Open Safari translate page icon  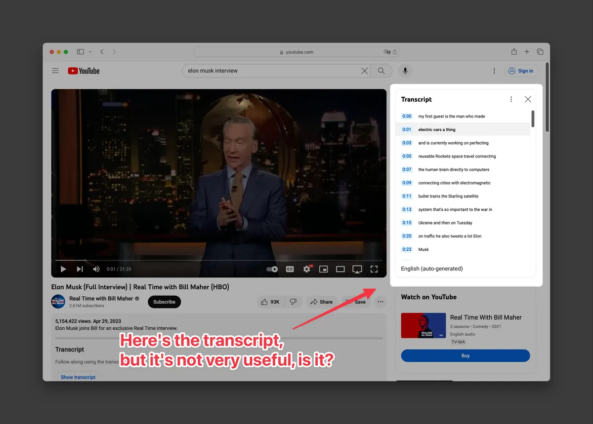tap(387, 52)
